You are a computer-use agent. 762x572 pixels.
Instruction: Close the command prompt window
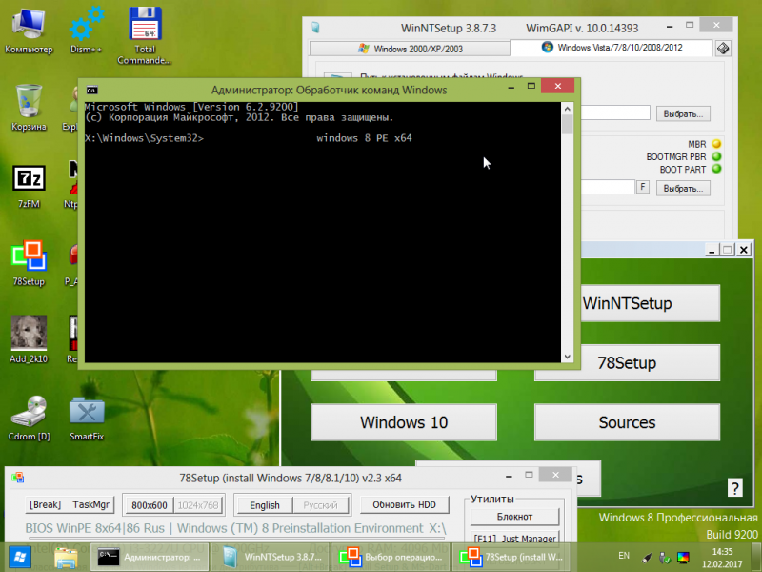coord(557,86)
